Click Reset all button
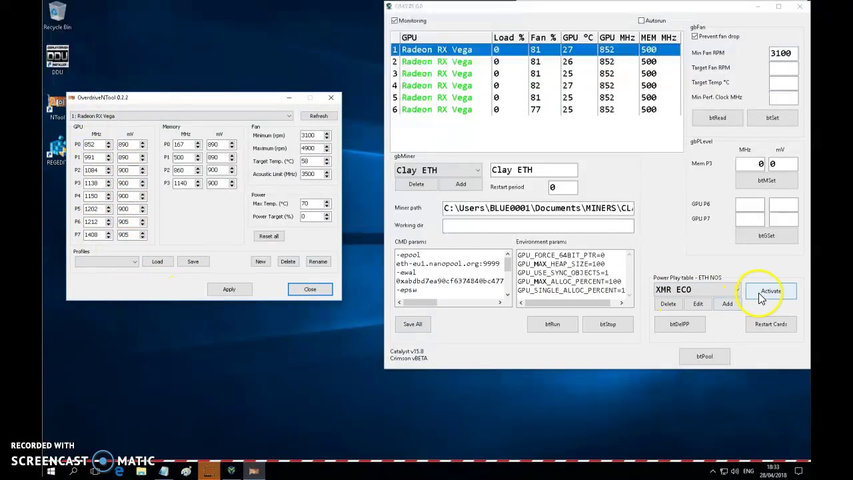853x480 pixels. [269, 236]
